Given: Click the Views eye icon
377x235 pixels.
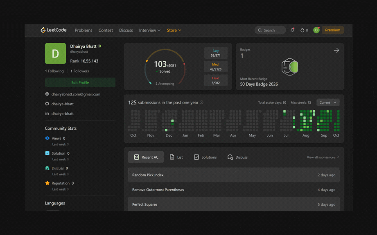Looking at the screenshot, I should pyautogui.click(x=47, y=138).
